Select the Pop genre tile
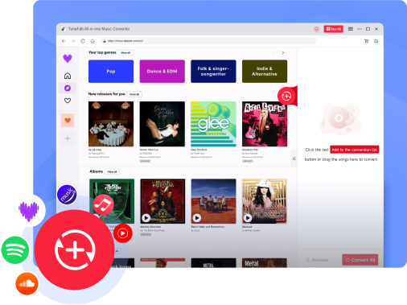This screenshot has width=407, height=305. [111, 72]
